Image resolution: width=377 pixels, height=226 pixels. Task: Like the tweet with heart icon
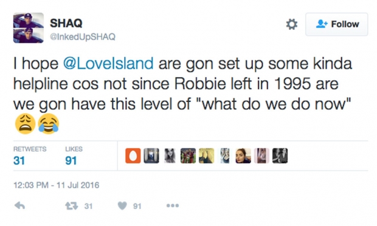[x=122, y=206]
